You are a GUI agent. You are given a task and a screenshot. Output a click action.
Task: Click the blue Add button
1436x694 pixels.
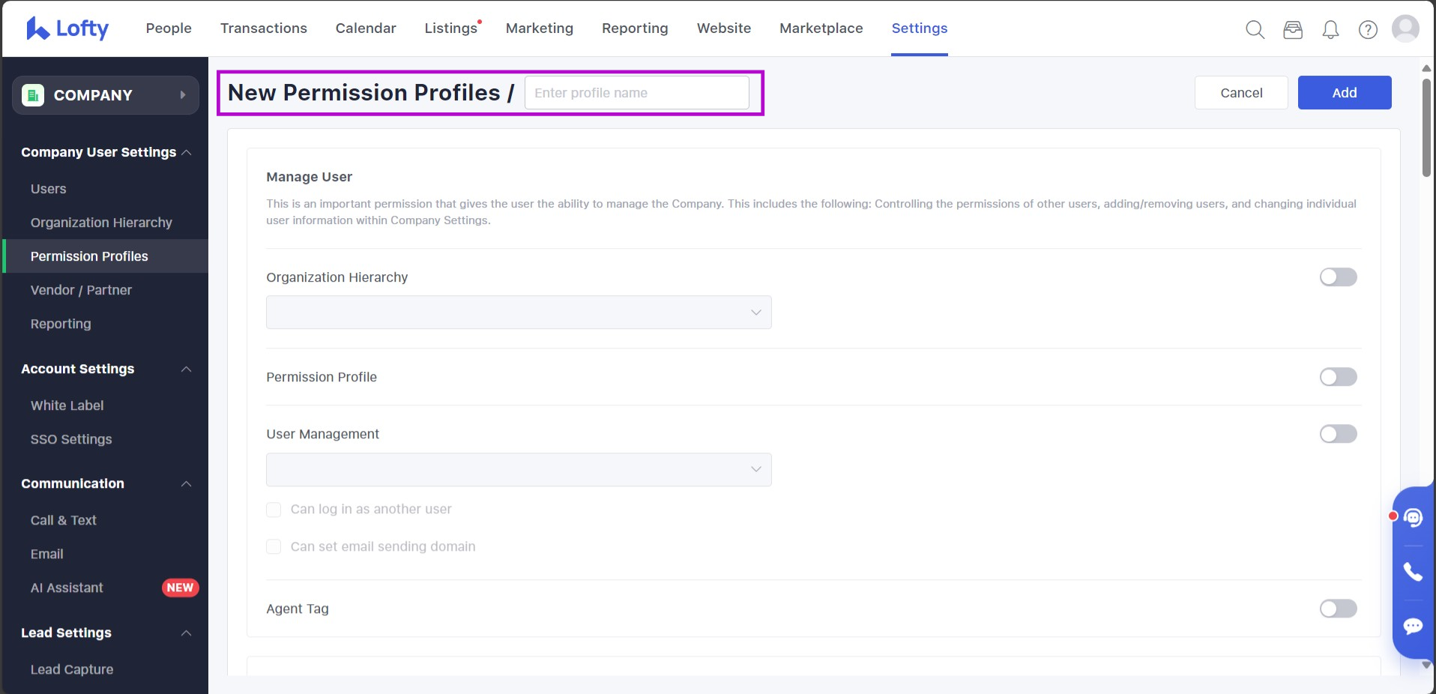coord(1344,93)
